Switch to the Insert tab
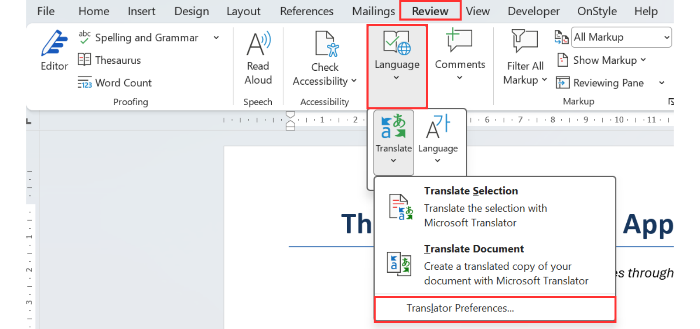 coord(141,11)
